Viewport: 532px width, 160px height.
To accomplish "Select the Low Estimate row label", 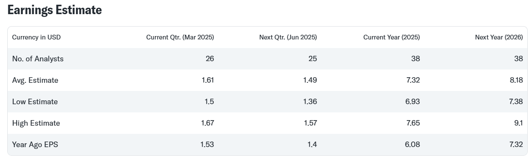I will coord(35,102).
